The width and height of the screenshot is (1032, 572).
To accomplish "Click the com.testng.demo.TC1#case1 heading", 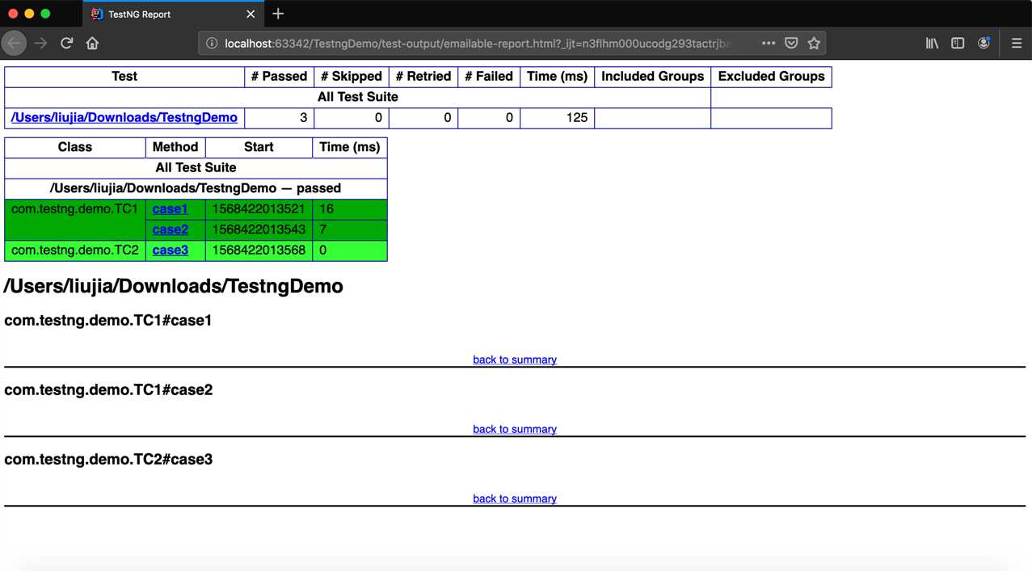I will (x=108, y=321).
